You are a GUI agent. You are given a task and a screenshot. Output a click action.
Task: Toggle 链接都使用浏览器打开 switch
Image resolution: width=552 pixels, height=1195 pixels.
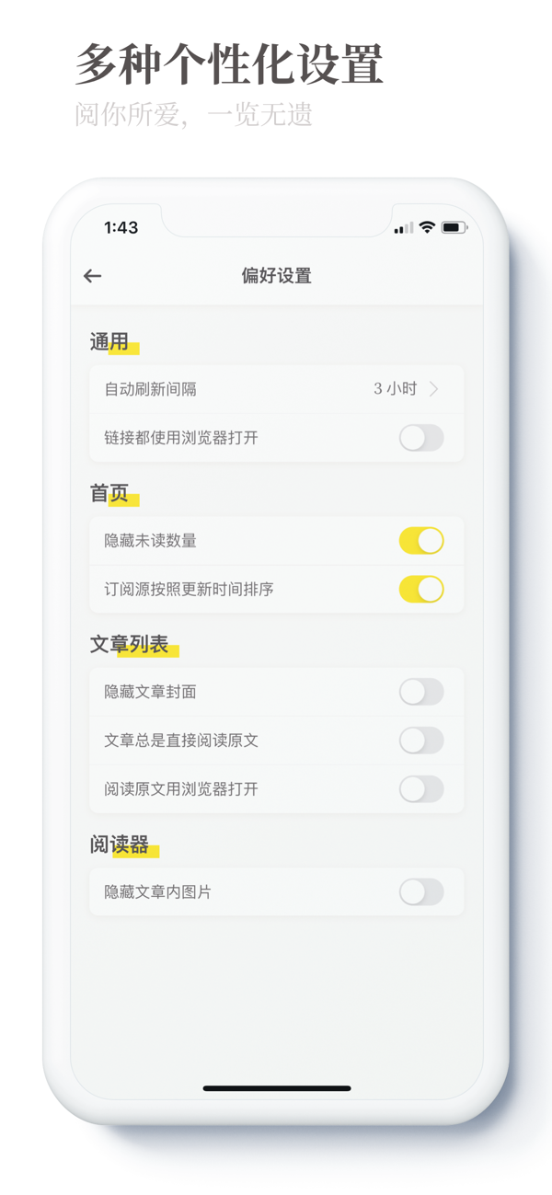(x=421, y=438)
